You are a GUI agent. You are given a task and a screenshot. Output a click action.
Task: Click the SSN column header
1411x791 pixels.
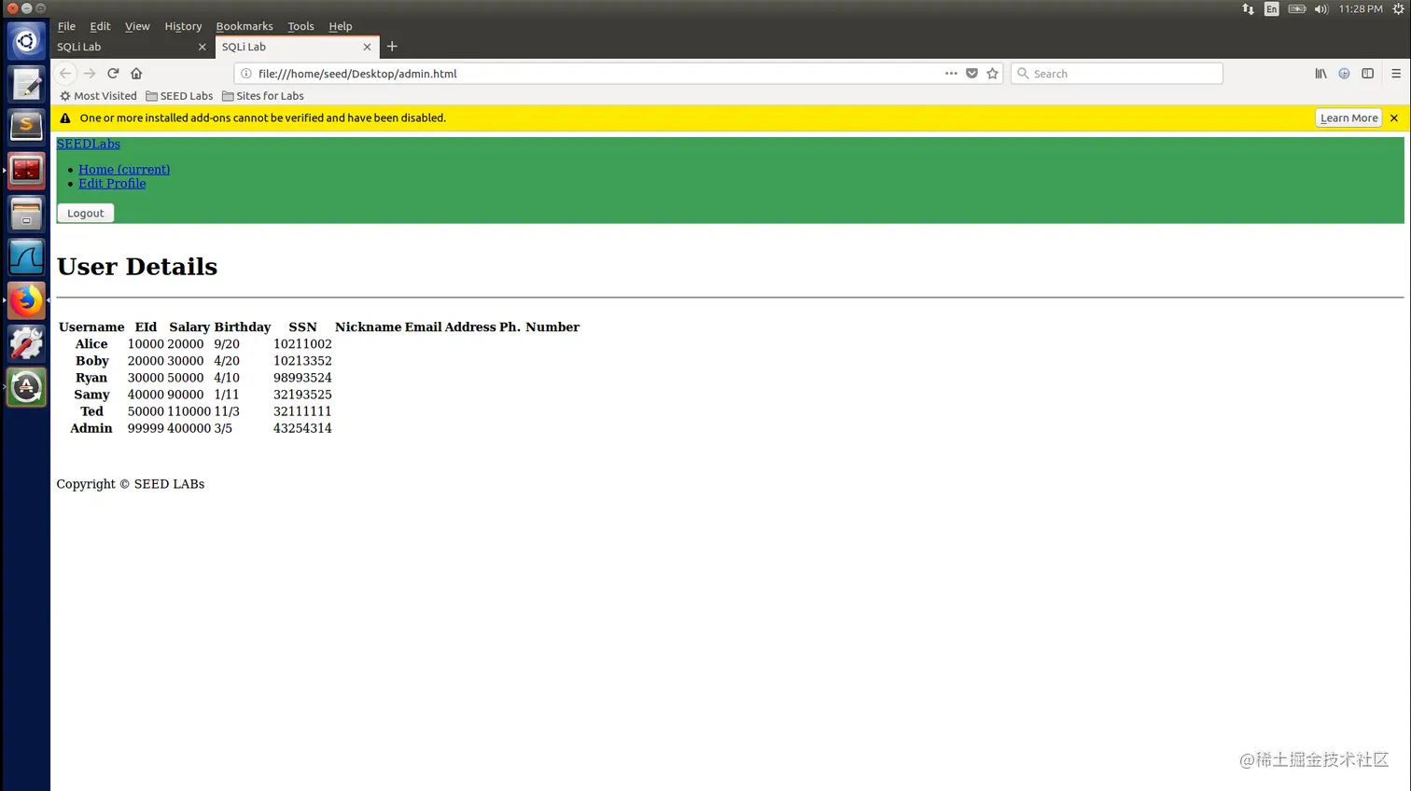point(302,327)
